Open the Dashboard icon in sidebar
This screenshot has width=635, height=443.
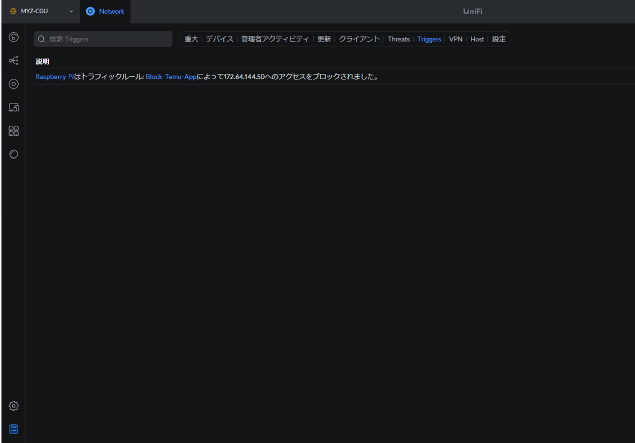14,37
